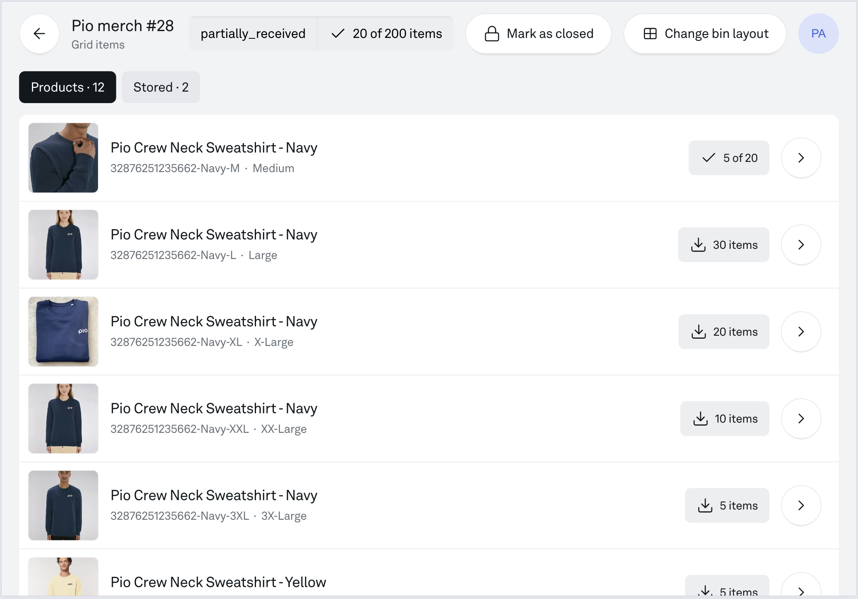Screen dimensions: 858x599
Task: Click the Grid items subtitle
Action: [x=98, y=45]
